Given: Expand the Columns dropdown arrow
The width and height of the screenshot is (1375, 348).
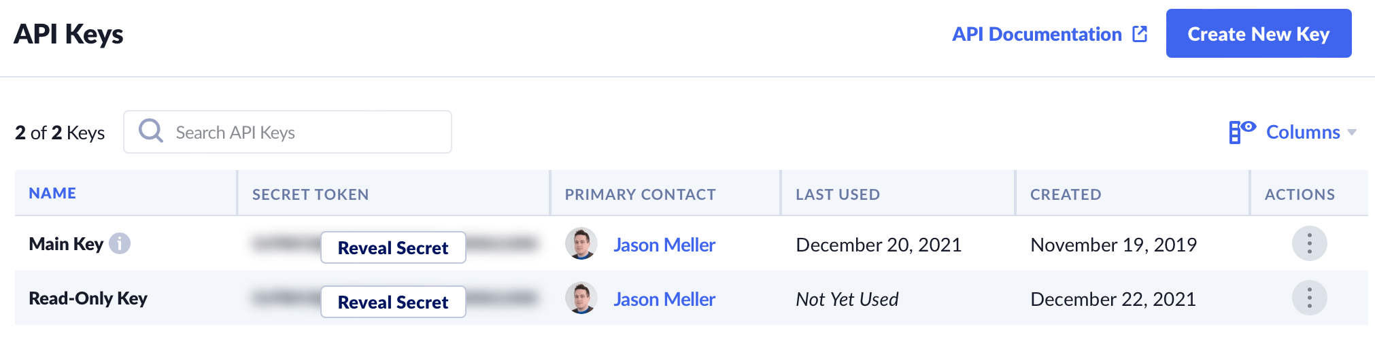Looking at the screenshot, I should (1352, 133).
